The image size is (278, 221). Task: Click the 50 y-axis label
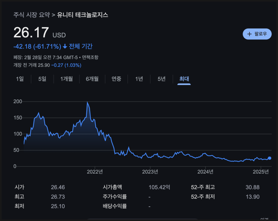(16, 150)
